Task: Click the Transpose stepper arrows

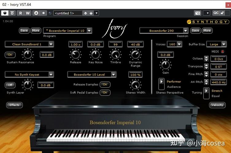Action: point(206,66)
